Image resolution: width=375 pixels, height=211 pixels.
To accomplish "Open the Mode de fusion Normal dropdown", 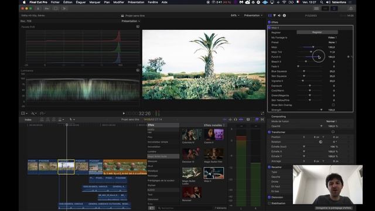I will click(332, 121).
